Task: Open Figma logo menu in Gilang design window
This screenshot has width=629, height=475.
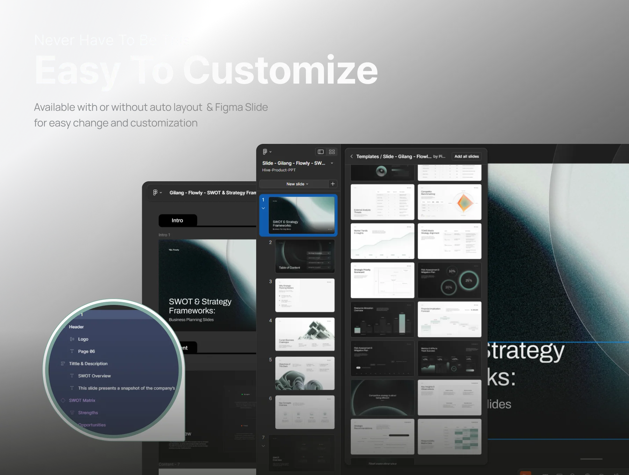Action: pyautogui.click(x=157, y=192)
